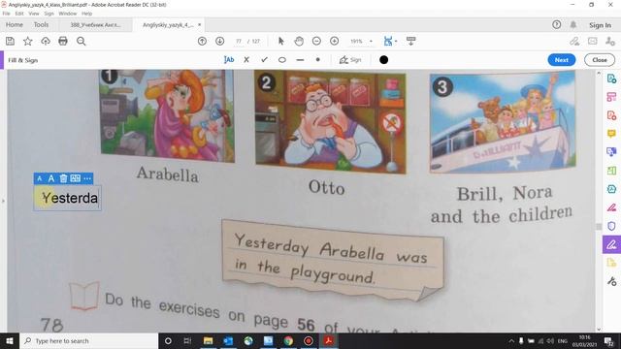The width and height of the screenshot is (621, 349).
Task: Switch to comb field icon
Action: click(76, 178)
